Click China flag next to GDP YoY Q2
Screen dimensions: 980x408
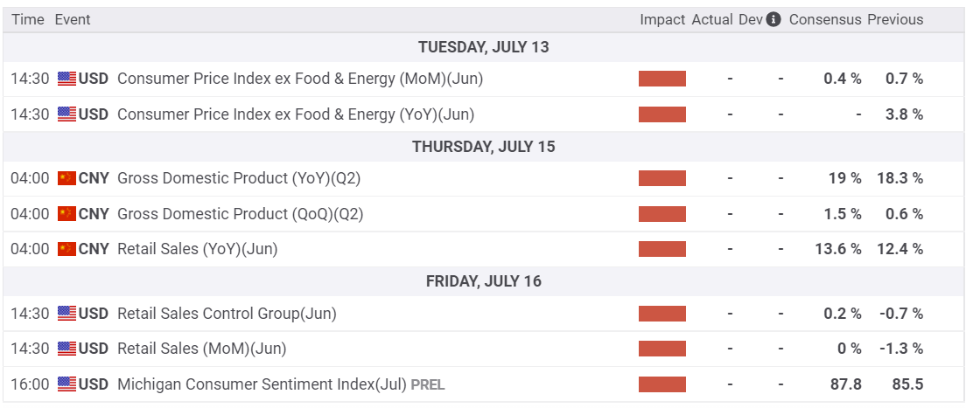click(66, 178)
